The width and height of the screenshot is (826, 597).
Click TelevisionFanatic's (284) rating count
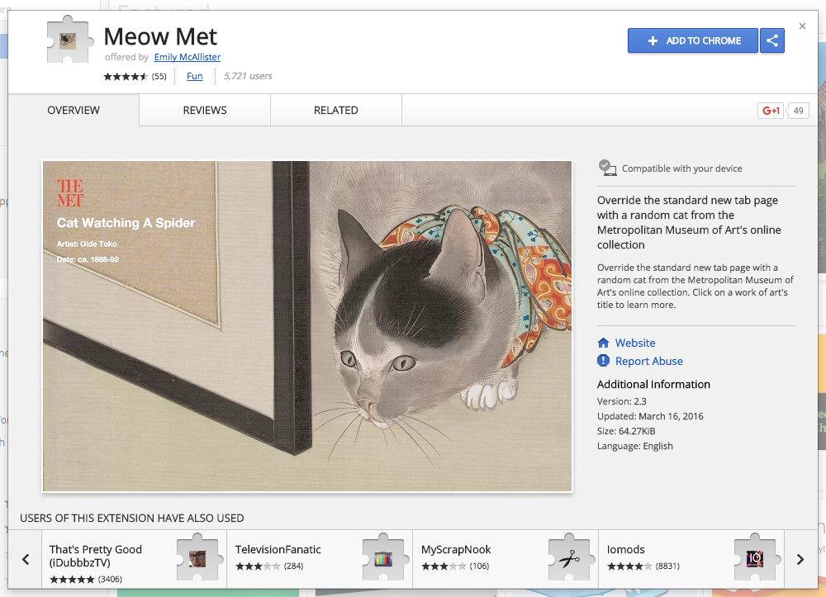pos(293,566)
